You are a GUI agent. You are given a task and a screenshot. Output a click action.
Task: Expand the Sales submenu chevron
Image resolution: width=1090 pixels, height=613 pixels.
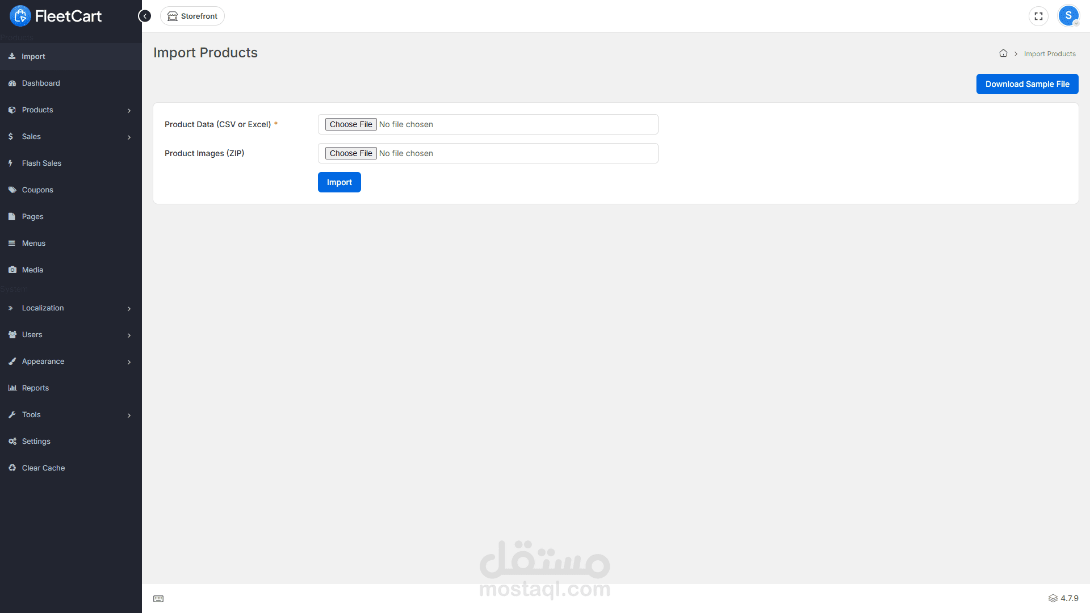tap(129, 137)
